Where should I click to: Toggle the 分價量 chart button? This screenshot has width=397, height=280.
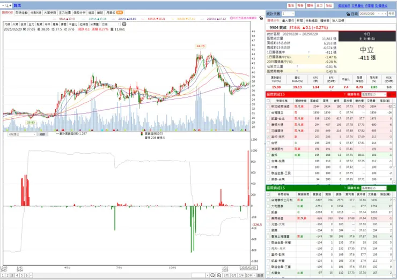(x=94, y=24)
